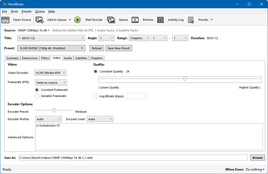Click the Avg Bitrate input box
Viewport: 268px width, 174px height.
pos(137,96)
